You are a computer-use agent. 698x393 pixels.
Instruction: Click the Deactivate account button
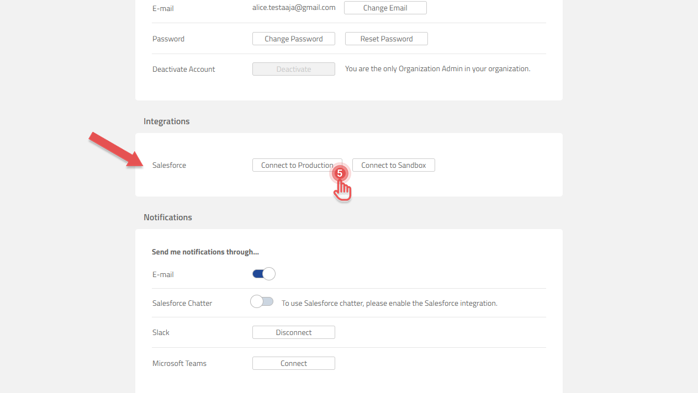293,68
